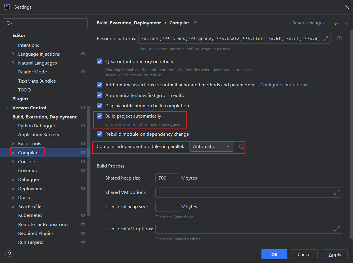Viewport: 353px width, 263px height.
Task: Toggle Build project automatically checkbox
Action: pyautogui.click(x=100, y=116)
